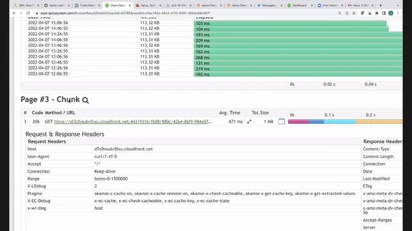Click the 103 ms green elapsed bar
This screenshot has width=412, height=231.
coord(290,23)
